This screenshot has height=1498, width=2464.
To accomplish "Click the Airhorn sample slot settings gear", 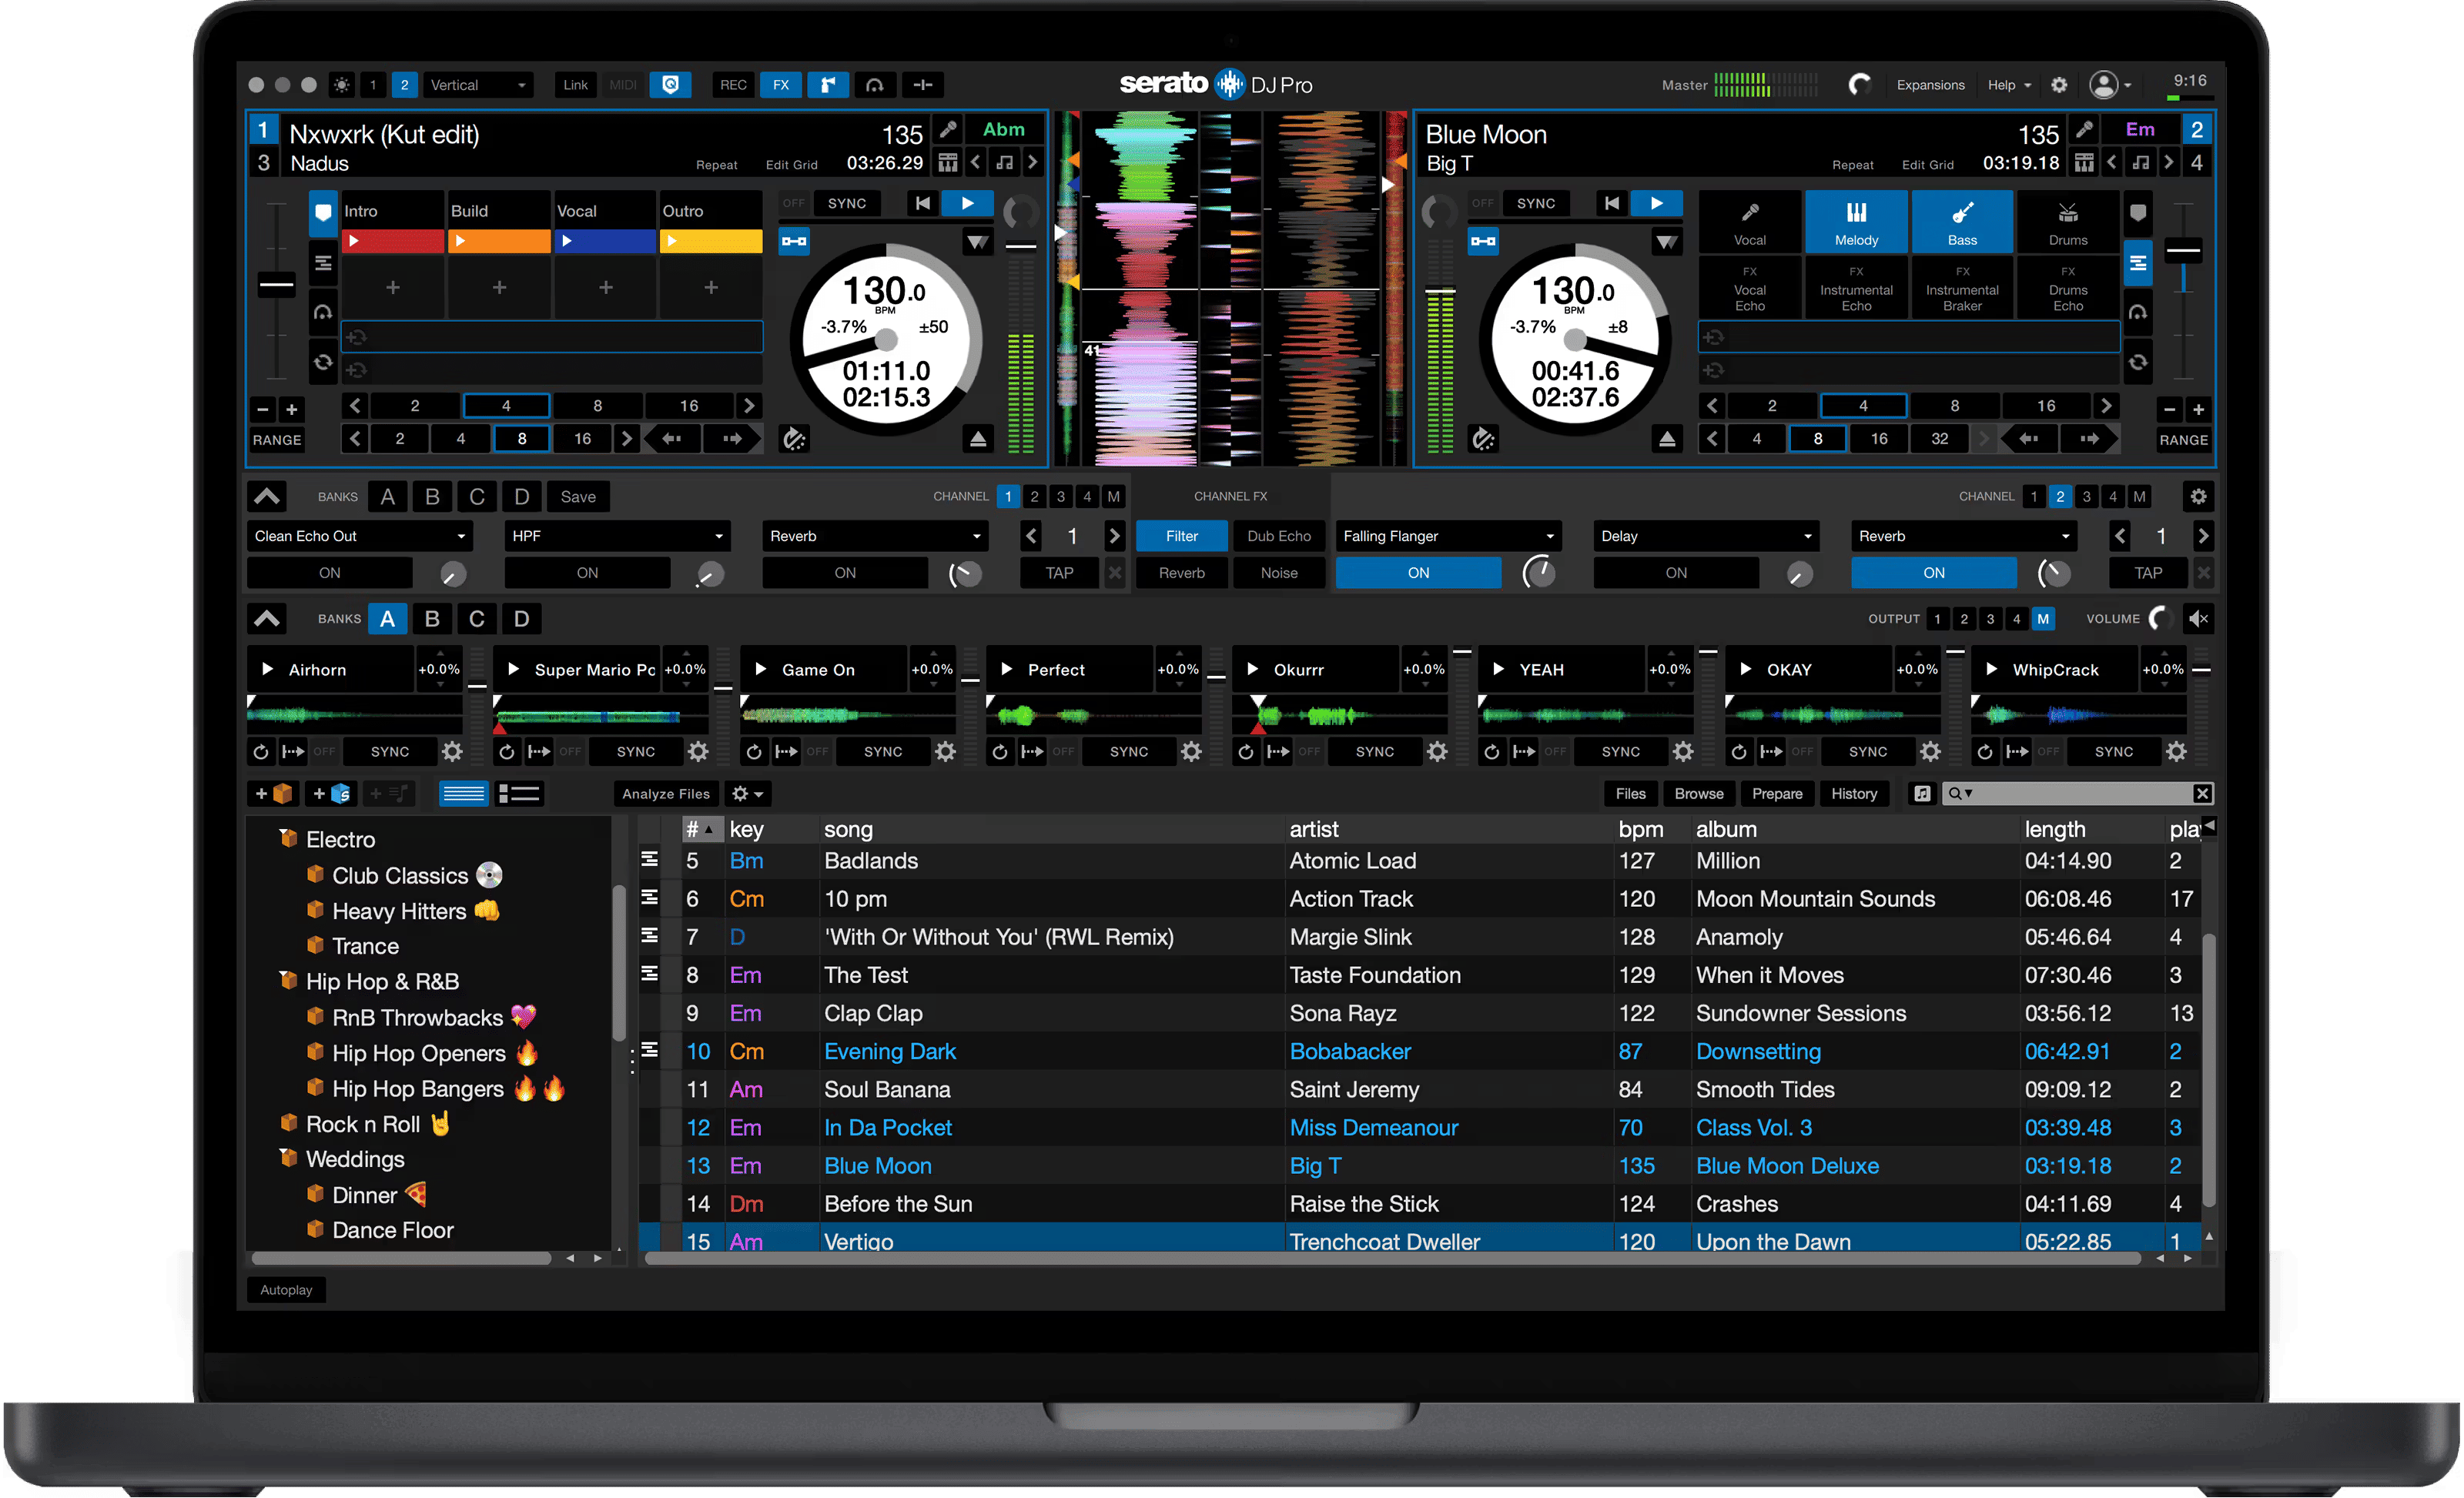I will pos(452,752).
